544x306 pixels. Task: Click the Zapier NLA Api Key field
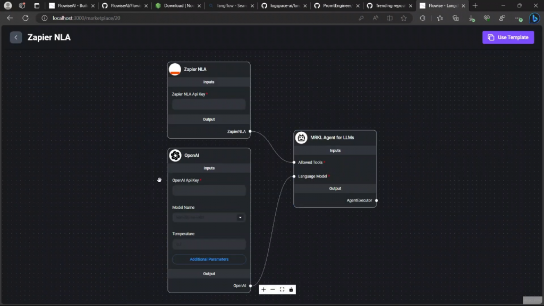[209, 104]
